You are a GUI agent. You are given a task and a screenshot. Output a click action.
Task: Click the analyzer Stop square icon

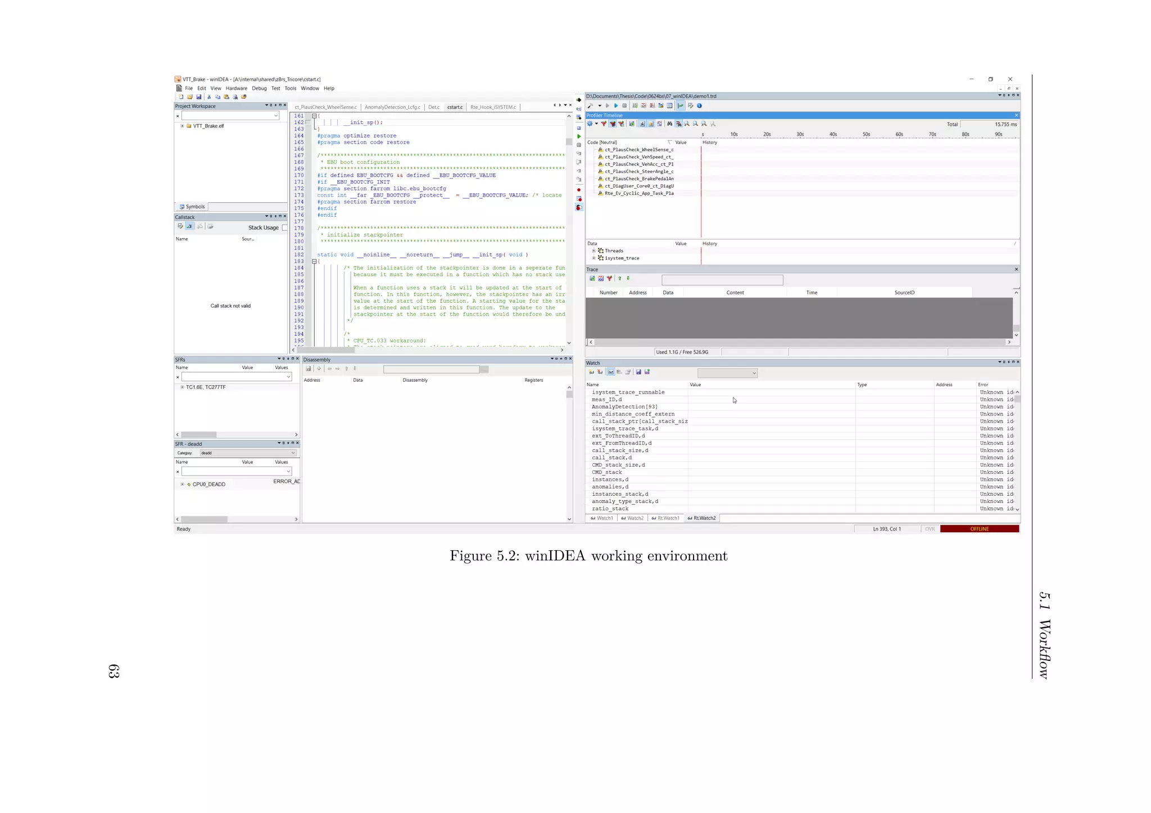coord(624,106)
